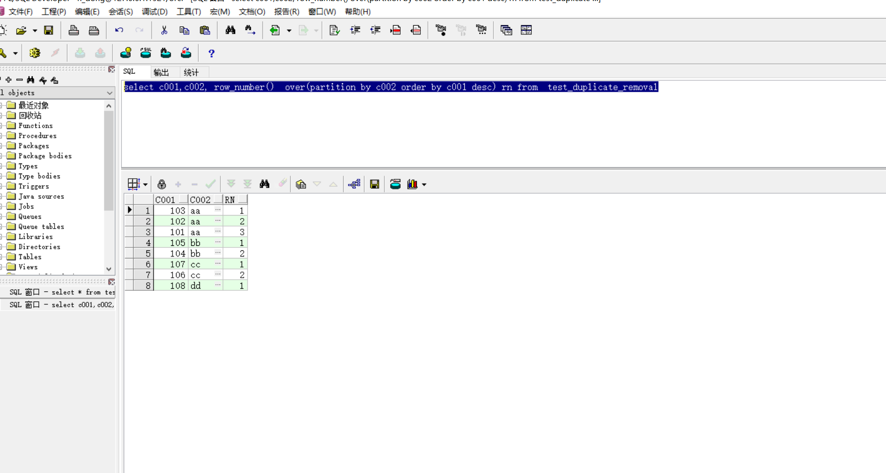Open the objects browser dropdown showing '1 objects'

coord(109,92)
